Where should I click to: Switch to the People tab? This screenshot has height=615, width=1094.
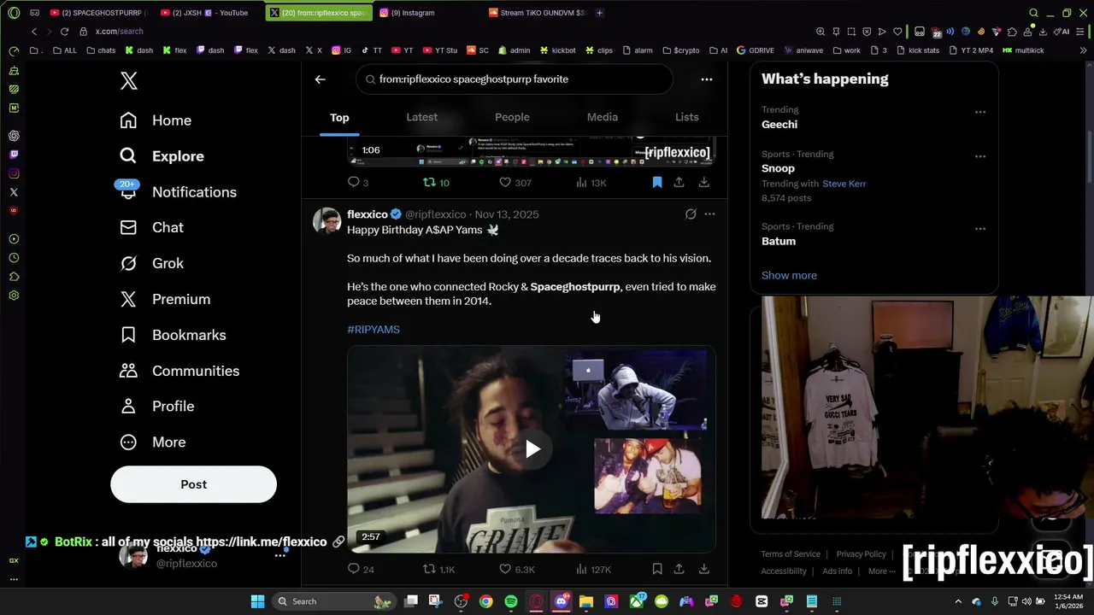pyautogui.click(x=512, y=117)
